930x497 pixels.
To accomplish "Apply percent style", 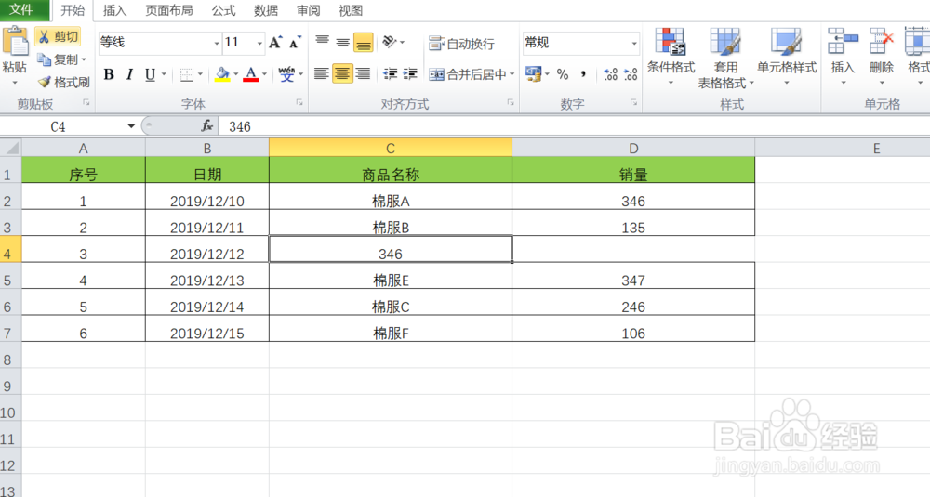I will coord(563,74).
